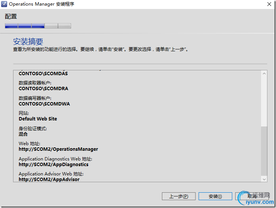Click the 上一步(P) back button

pyautogui.click(x=179, y=196)
